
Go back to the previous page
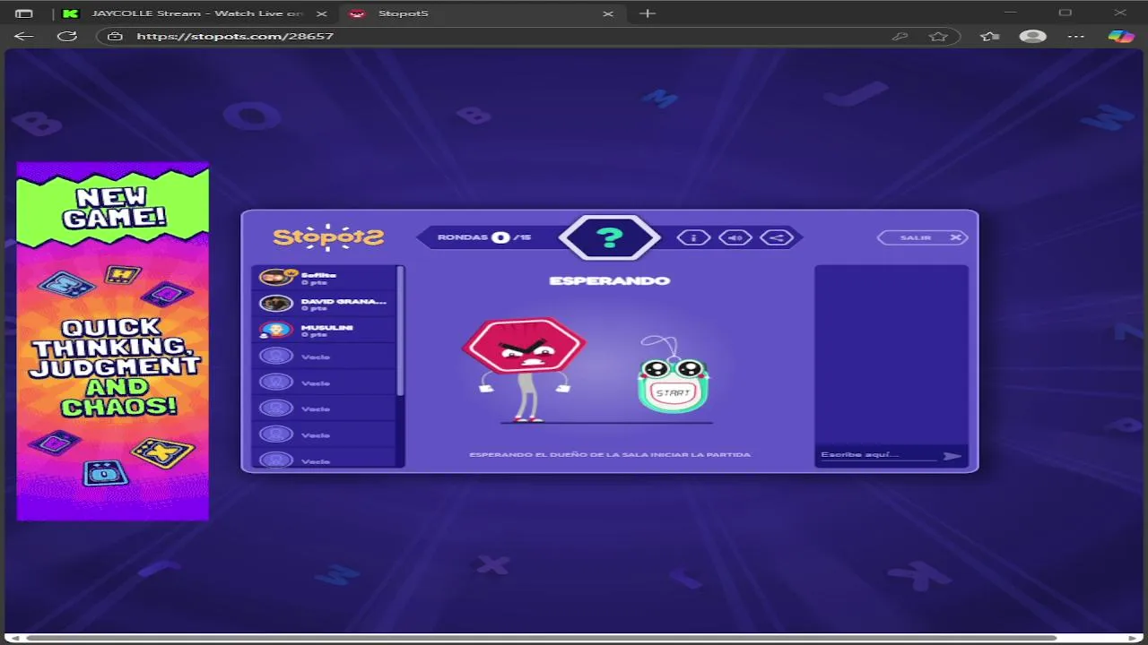(x=24, y=36)
